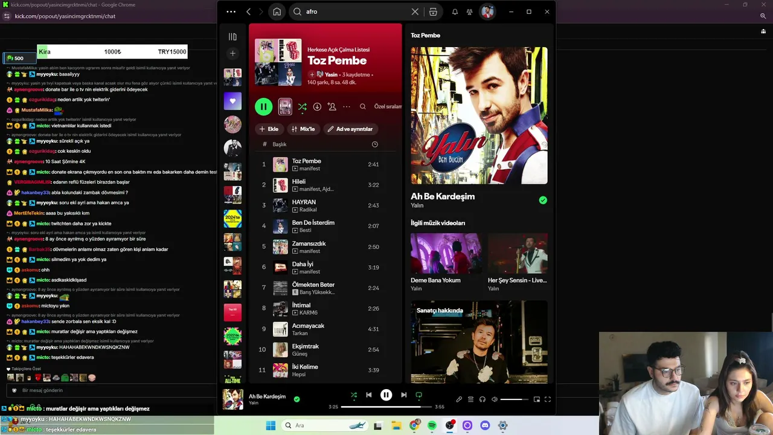Toggle repeat mode

[419, 395]
